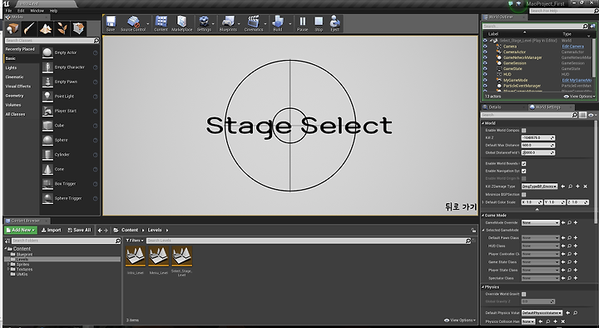Screen dimensions: 599x328
Task: Select the Paint mode brush icon
Action: 29,28
